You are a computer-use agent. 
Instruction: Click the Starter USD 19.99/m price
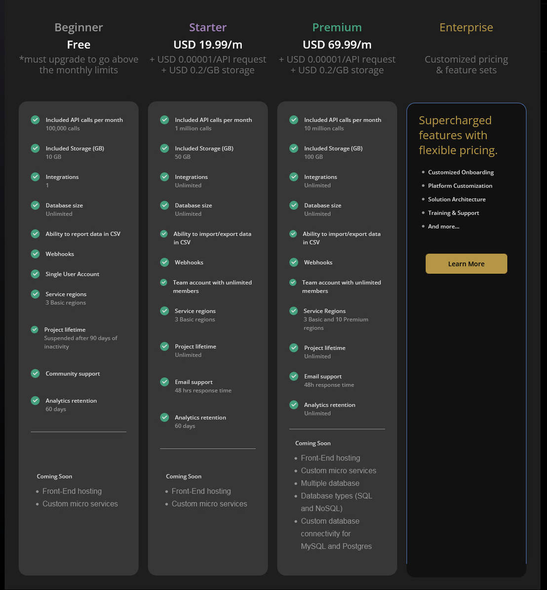click(208, 44)
